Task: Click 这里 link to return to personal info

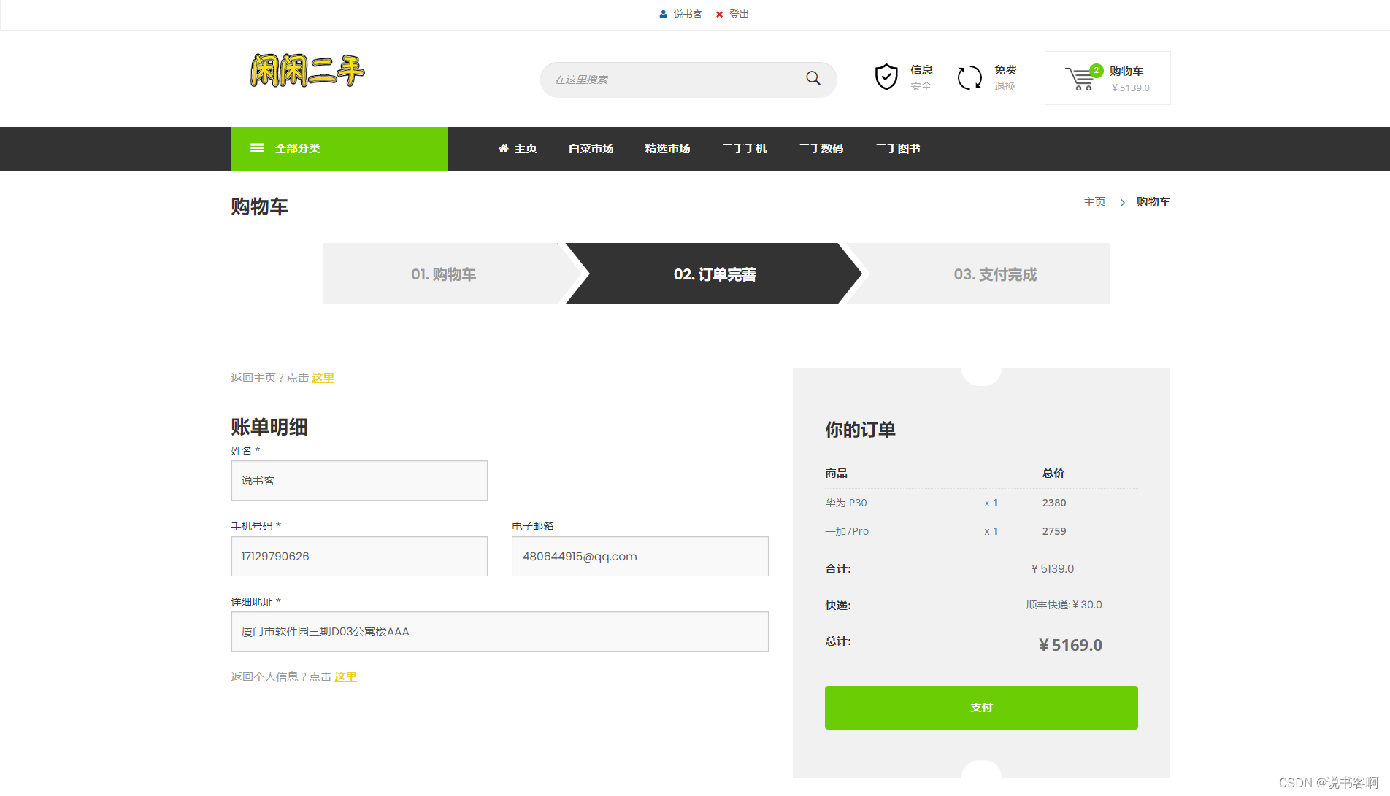Action: [346, 677]
